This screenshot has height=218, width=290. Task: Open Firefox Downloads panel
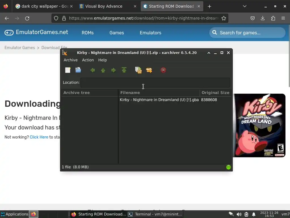coord(263,18)
